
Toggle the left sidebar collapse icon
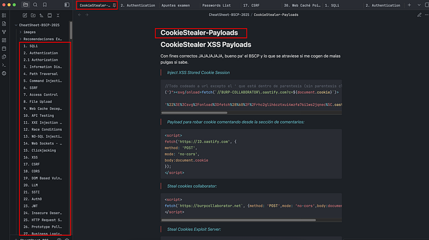click(x=67, y=5)
